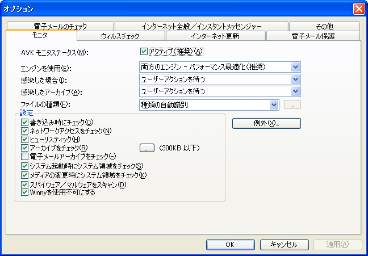Open 感染したアーカイブ dropdown arrow
Viewport: 368px width, 256px height.
(295, 91)
